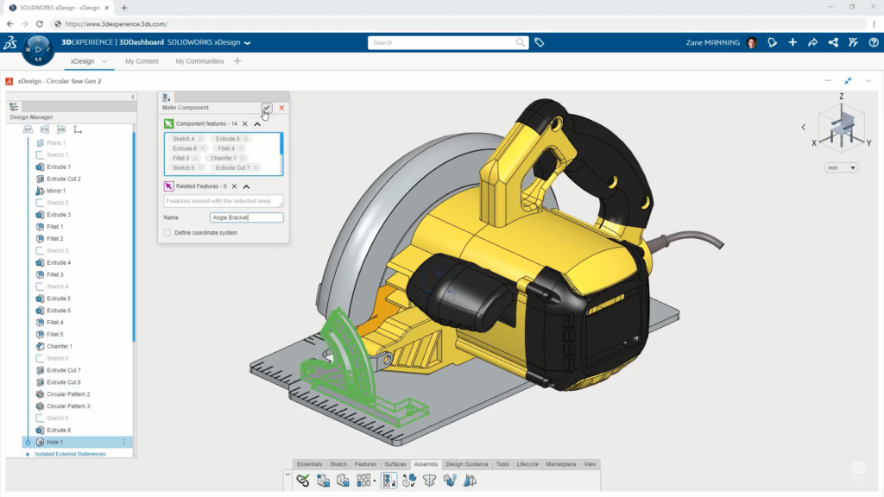
Task: Select the XY plane icon
Action: point(28,129)
